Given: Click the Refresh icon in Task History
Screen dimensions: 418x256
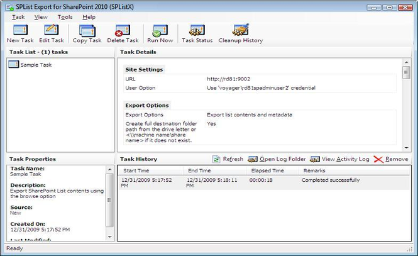Looking at the screenshot, I should 216,159.
